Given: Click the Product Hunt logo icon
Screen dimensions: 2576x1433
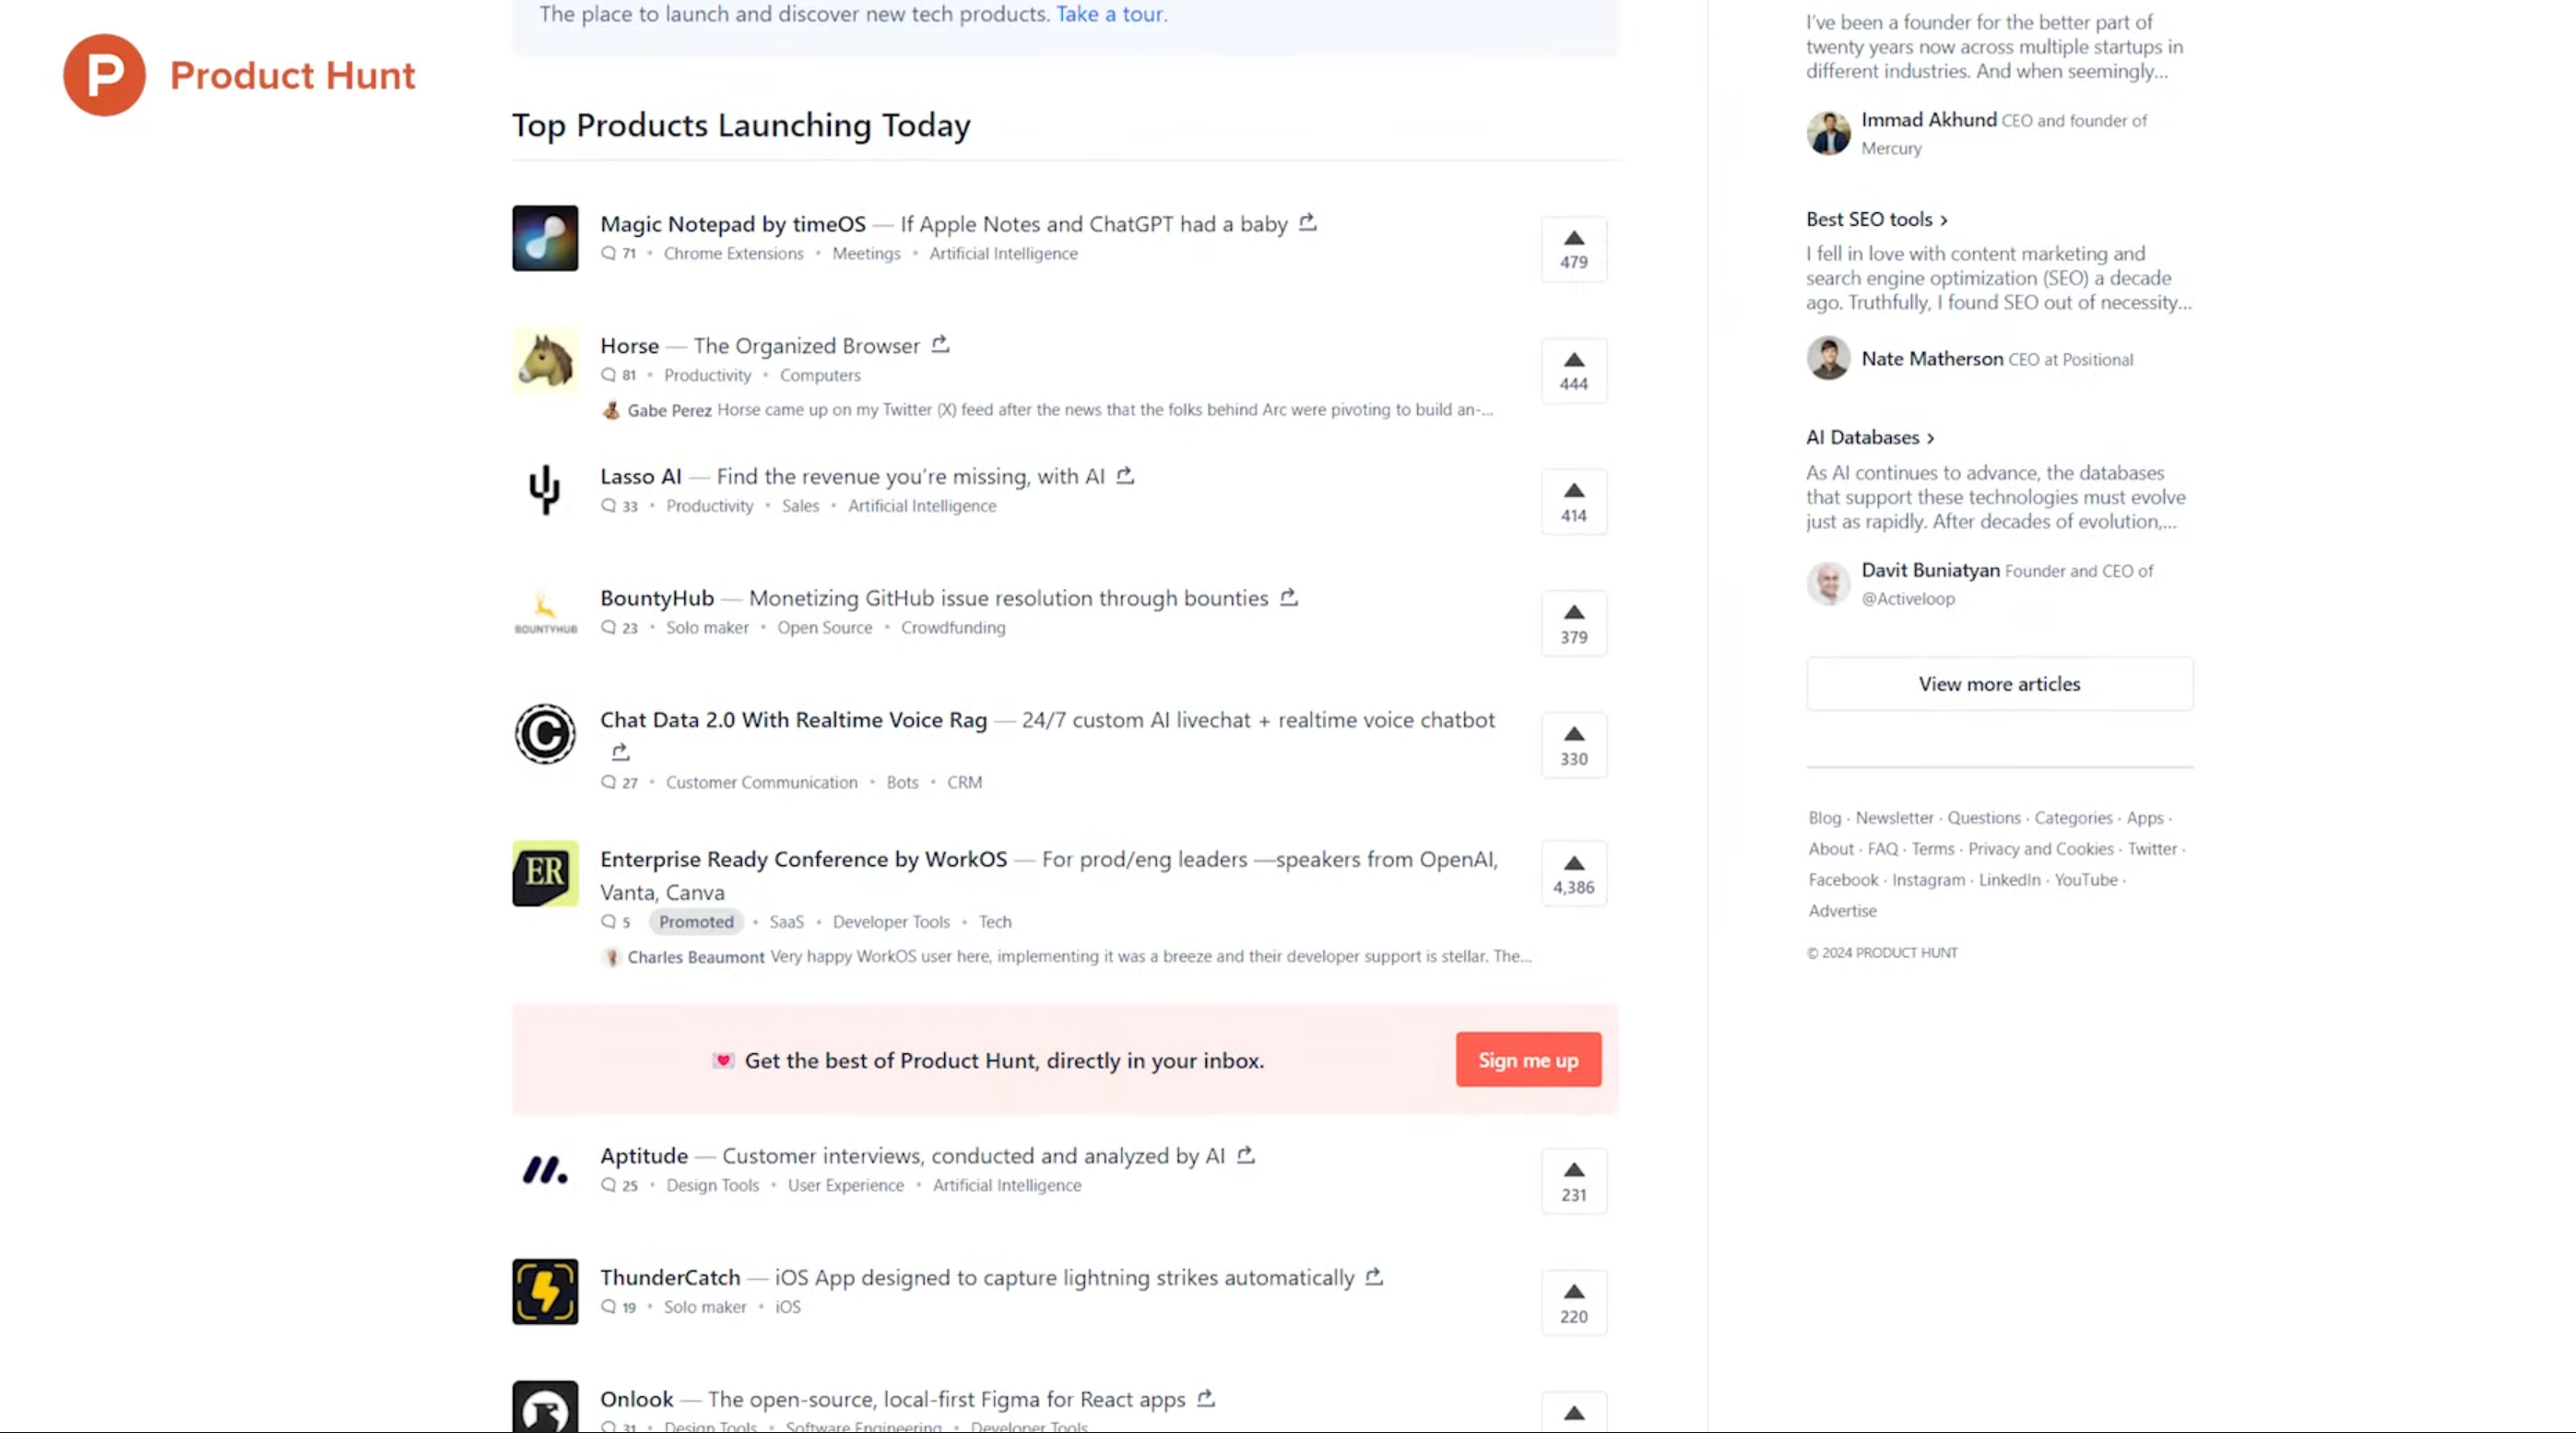Looking at the screenshot, I should pos(104,75).
